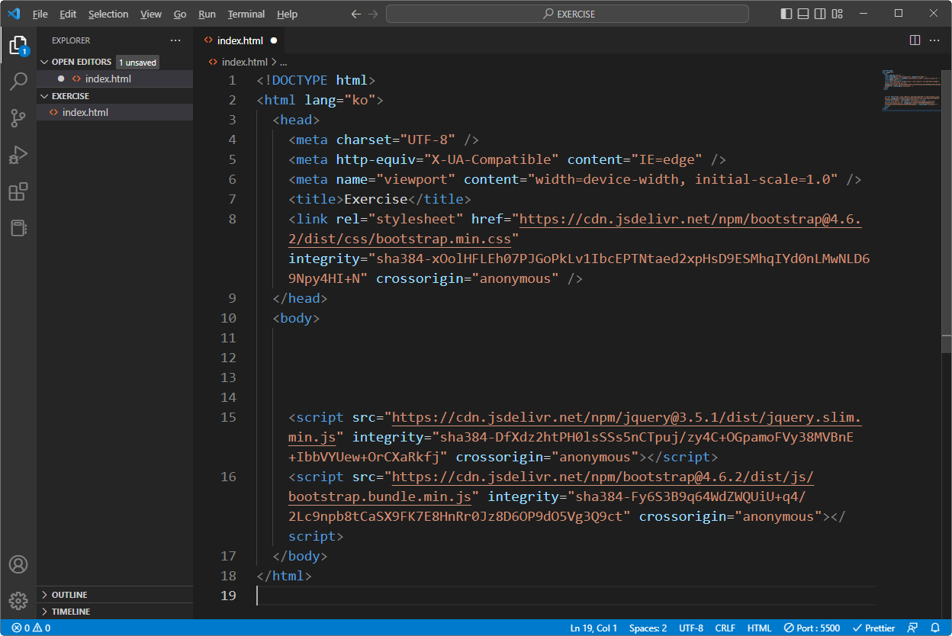Screen dimensions: 952x636
Task: Open the Edit menu
Action: 68,14
